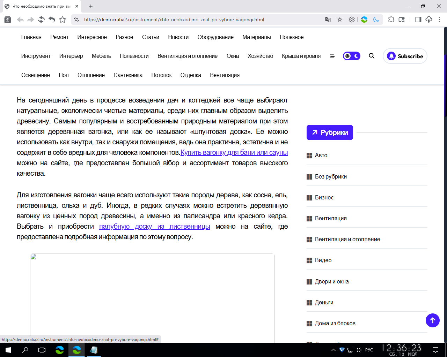
Task: Click the blue-green wave extension icon
Action: point(364,20)
